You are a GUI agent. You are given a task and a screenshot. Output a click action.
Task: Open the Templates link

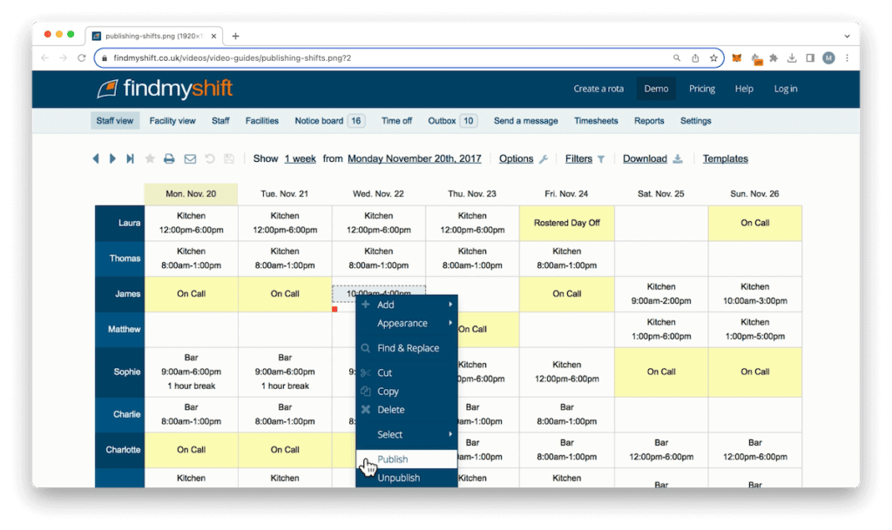726,158
